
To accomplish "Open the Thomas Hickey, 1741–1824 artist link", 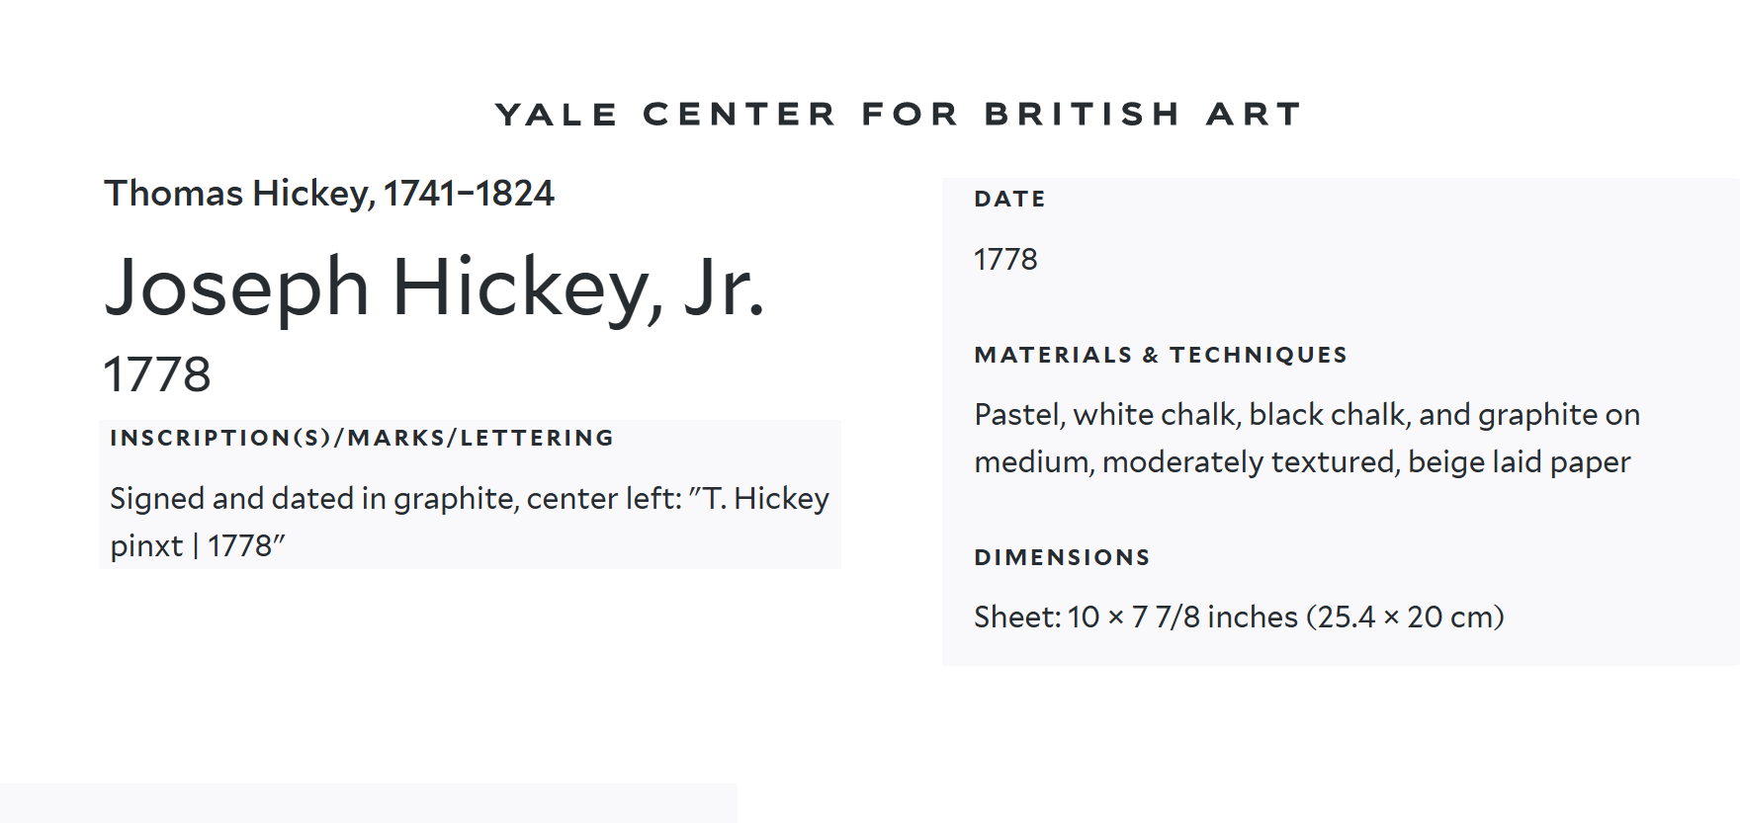I will pyautogui.click(x=329, y=194).
